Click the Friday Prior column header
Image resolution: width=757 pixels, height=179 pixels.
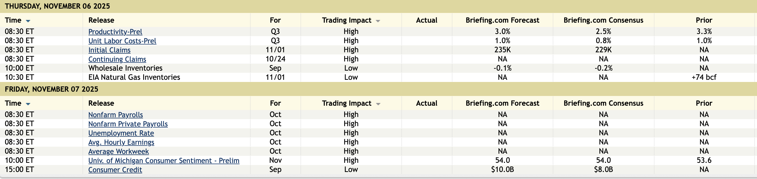tap(704, 103)
